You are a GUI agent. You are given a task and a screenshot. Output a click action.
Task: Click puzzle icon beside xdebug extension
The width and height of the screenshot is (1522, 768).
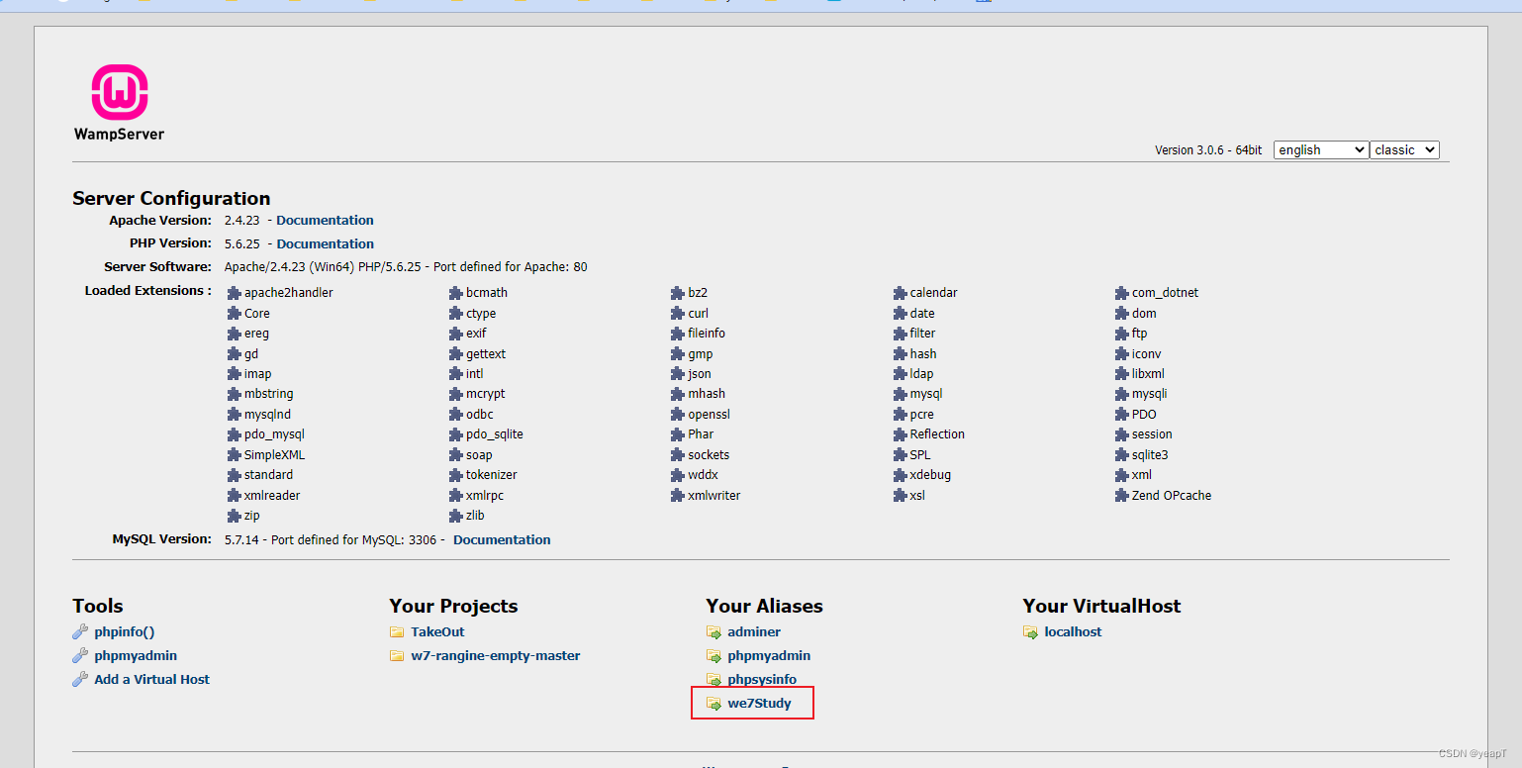pyautogui.click(x=900, y=475)
